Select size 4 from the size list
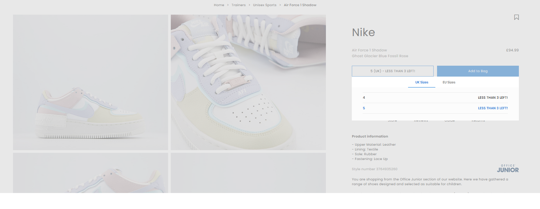 click(435, 98)
